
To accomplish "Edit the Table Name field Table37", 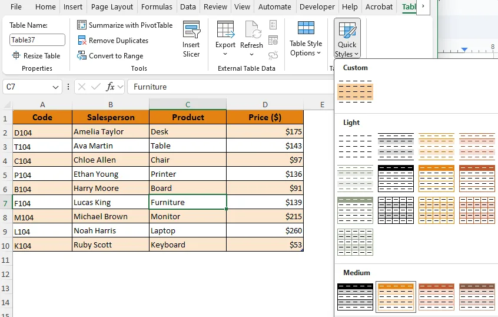I will [37, 39].
